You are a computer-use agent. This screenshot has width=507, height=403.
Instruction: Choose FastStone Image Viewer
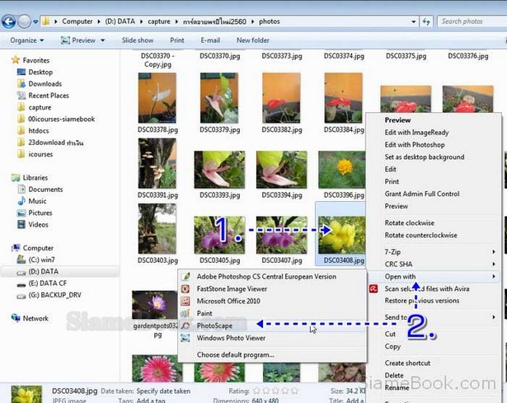click(232, 289)
